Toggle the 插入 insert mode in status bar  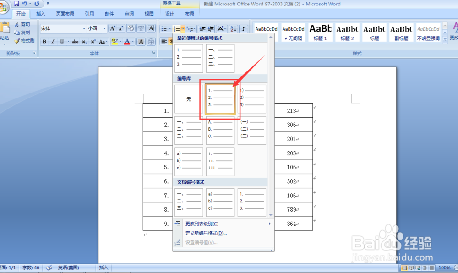pos(104,268)
